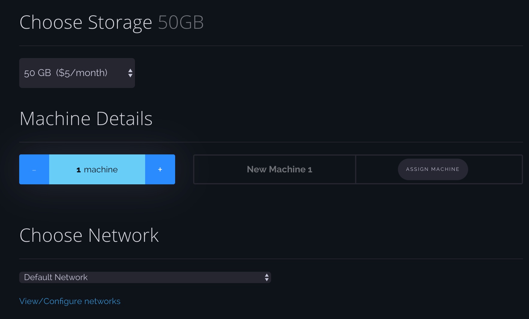Open View/Configure networks
Image resolution: width=529 pixels, height=319 pixels.
(70, 301)
